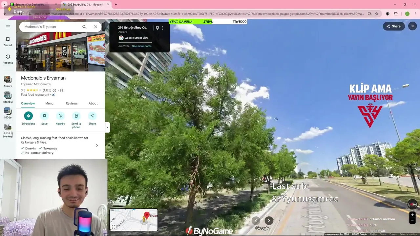
Task: Click the dark round W extension icon
Action: tap(388, 14)
